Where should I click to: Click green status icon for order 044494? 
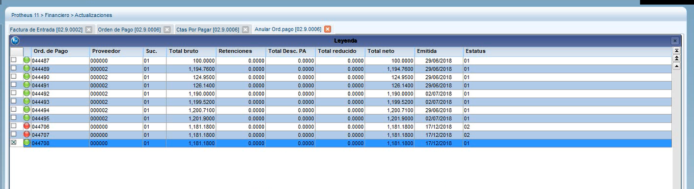coord(27,109)
